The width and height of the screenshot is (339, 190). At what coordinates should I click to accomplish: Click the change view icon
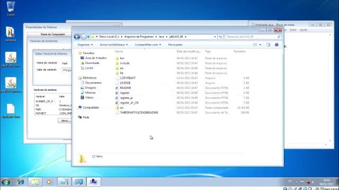click(255, 44)
